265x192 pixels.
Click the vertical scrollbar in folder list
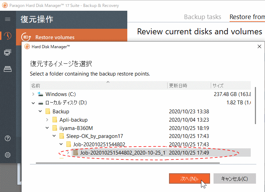(256, 104)
